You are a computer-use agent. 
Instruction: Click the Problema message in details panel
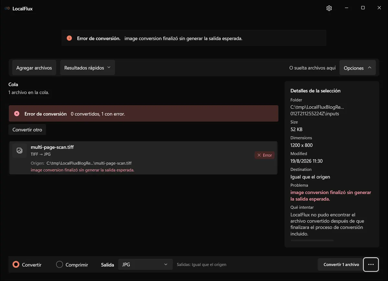click(331, 196)
